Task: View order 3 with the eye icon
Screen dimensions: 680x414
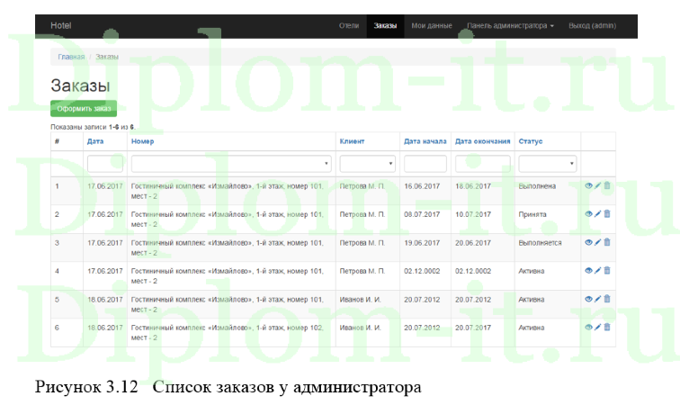Action: click(588, 243)
